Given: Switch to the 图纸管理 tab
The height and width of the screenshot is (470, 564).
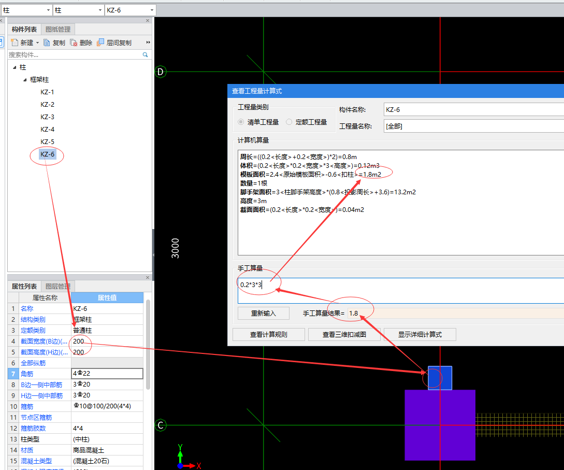Looking at the screenshot, I should tap(57, 29).
